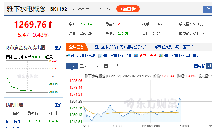Click the 雅下水电概念资讯 news icon
The height and width of the screenshot is (128, 212).
pos(100,56)
